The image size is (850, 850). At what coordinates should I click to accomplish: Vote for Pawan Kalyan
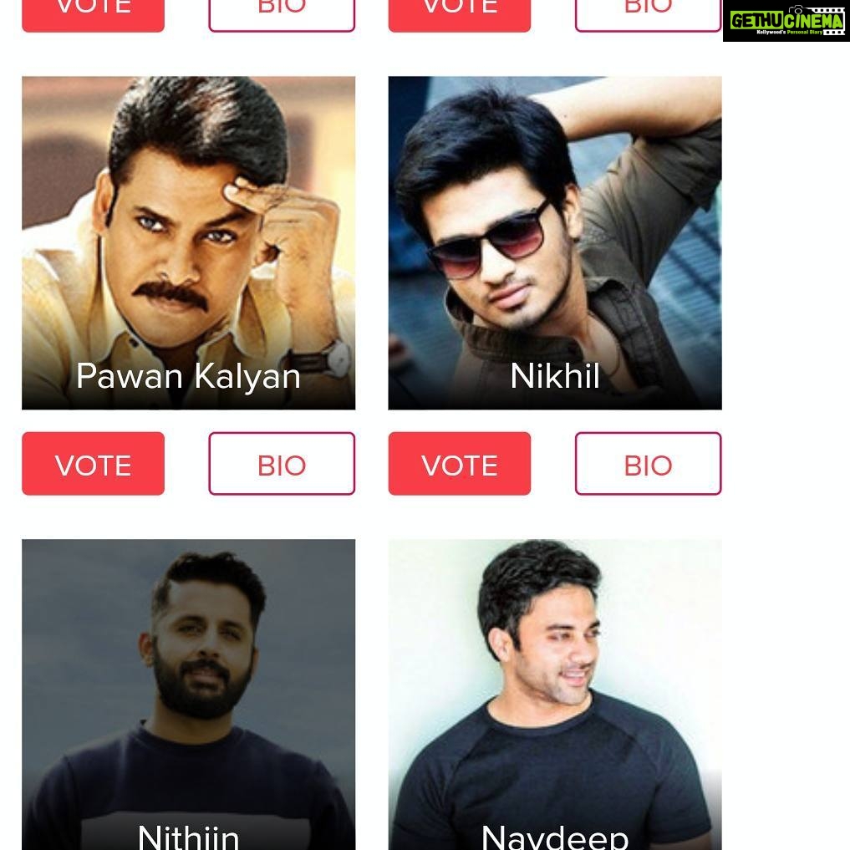coord(93,464)
